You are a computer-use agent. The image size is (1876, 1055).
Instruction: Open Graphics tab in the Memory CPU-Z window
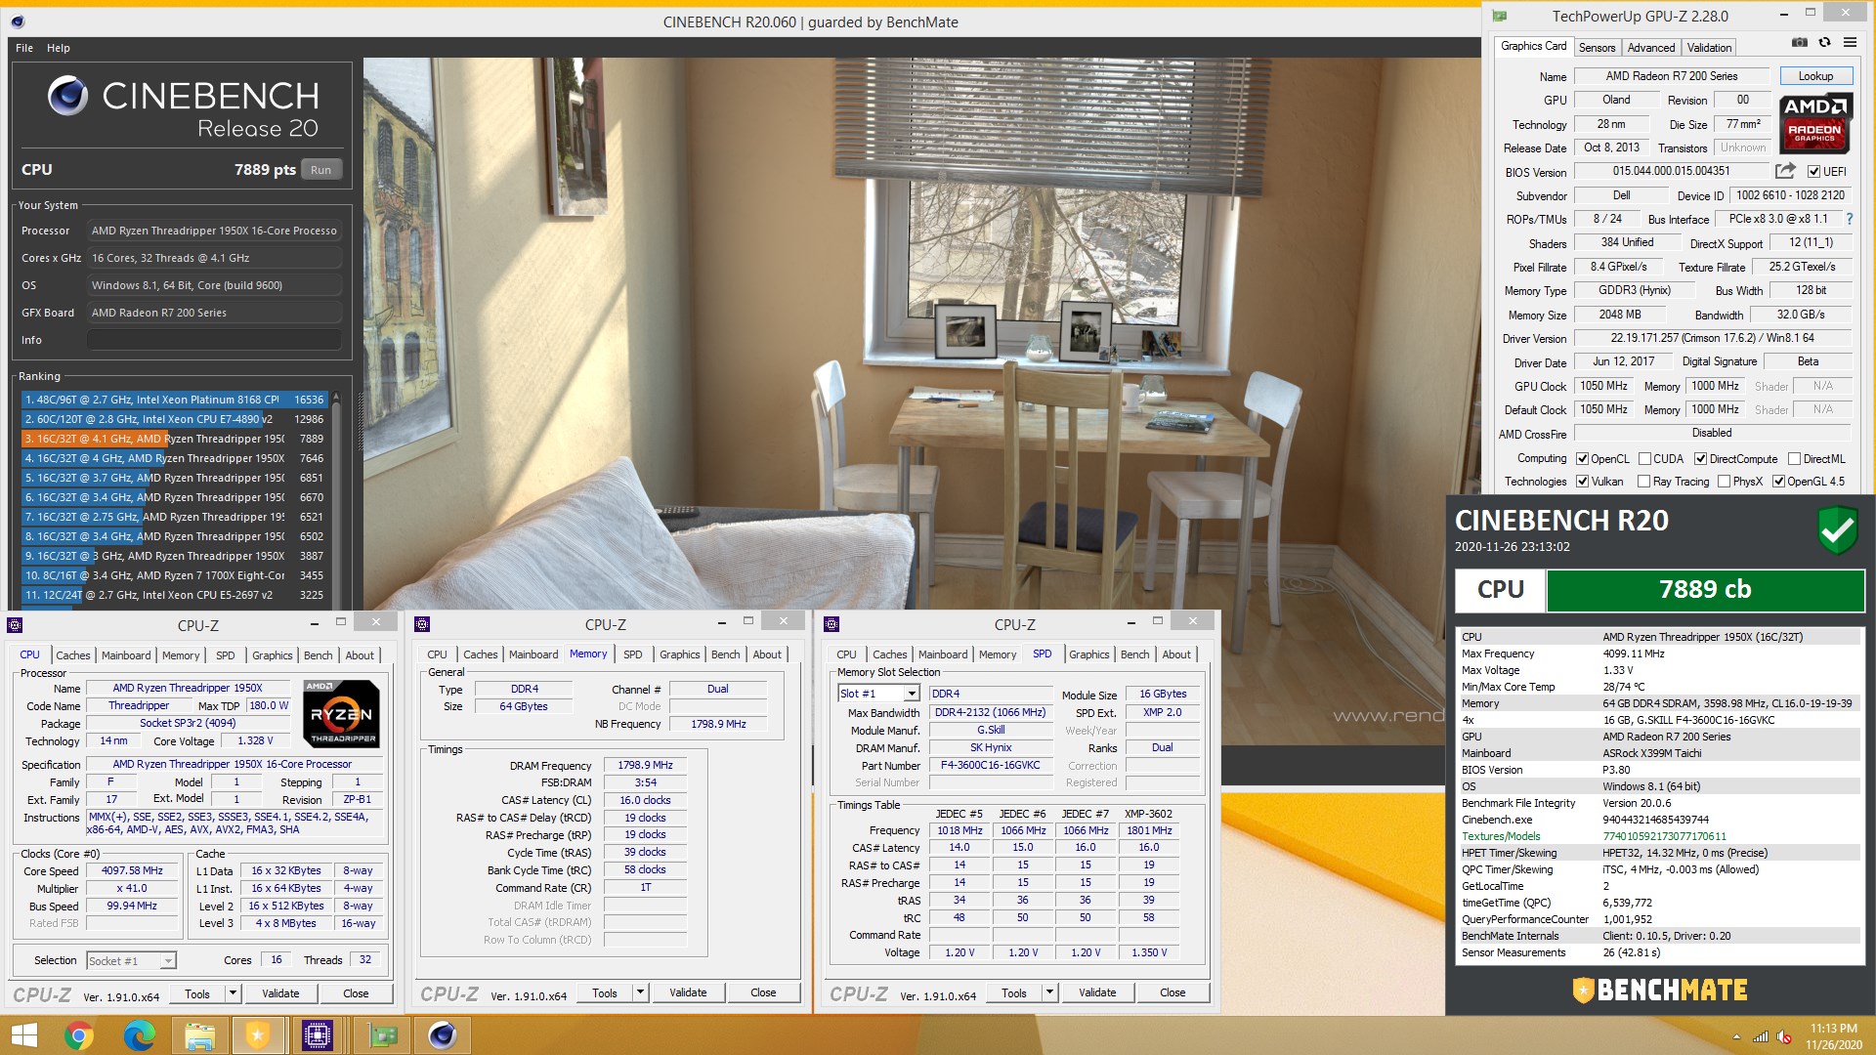coord(680,654)
